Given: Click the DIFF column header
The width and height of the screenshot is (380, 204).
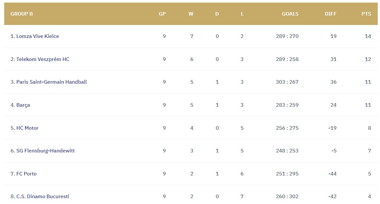Looking at the screenshot, I should (x=330, y=14).
